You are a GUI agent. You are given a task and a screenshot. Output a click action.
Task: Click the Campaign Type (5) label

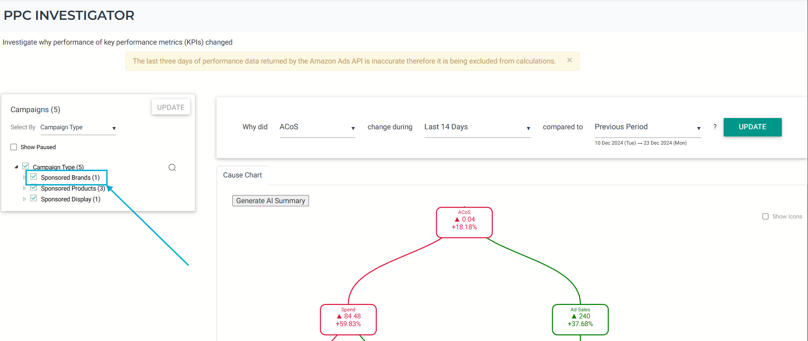click(x=58, y=167)
